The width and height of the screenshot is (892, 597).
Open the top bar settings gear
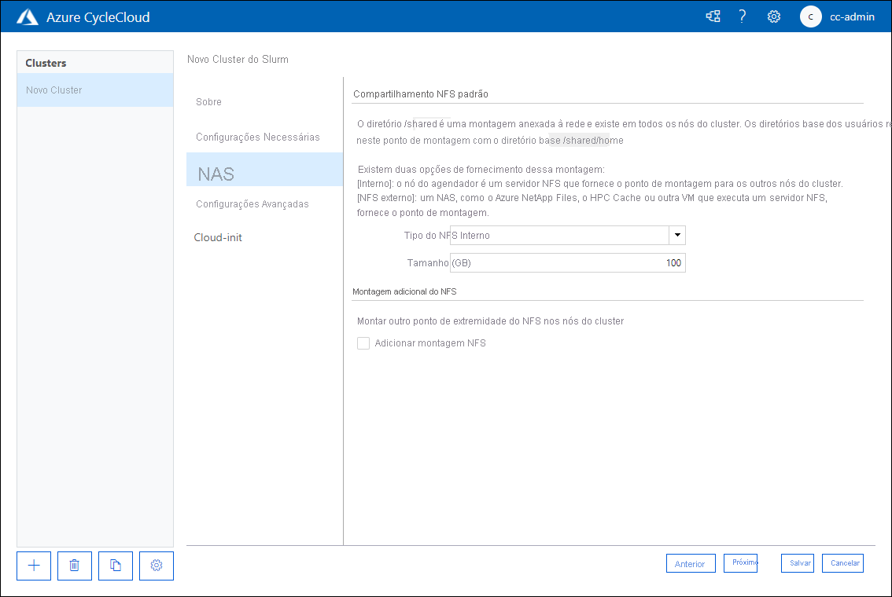773,16
